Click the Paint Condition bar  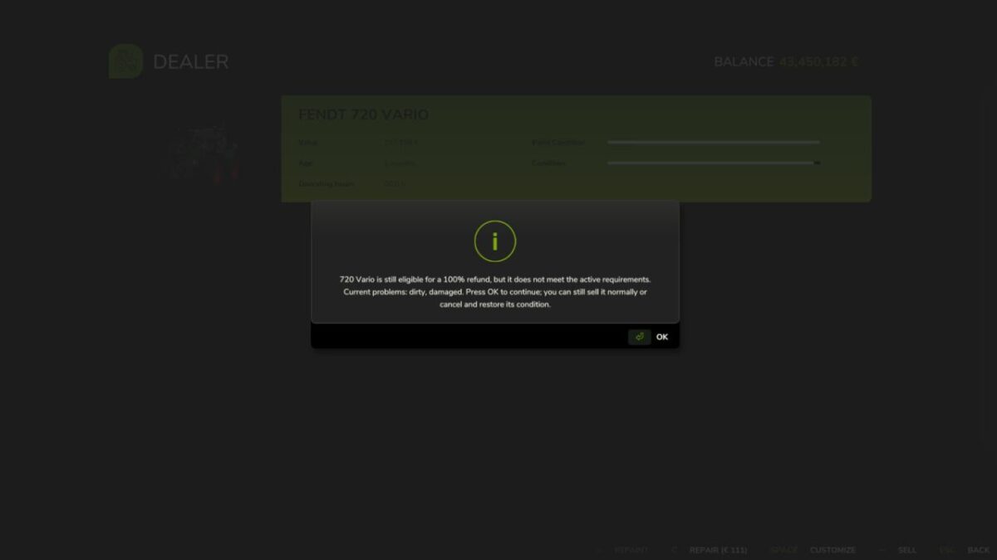(713, 142)
